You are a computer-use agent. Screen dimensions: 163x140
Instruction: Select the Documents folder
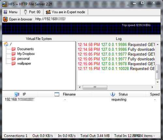[x=25, y=49]
